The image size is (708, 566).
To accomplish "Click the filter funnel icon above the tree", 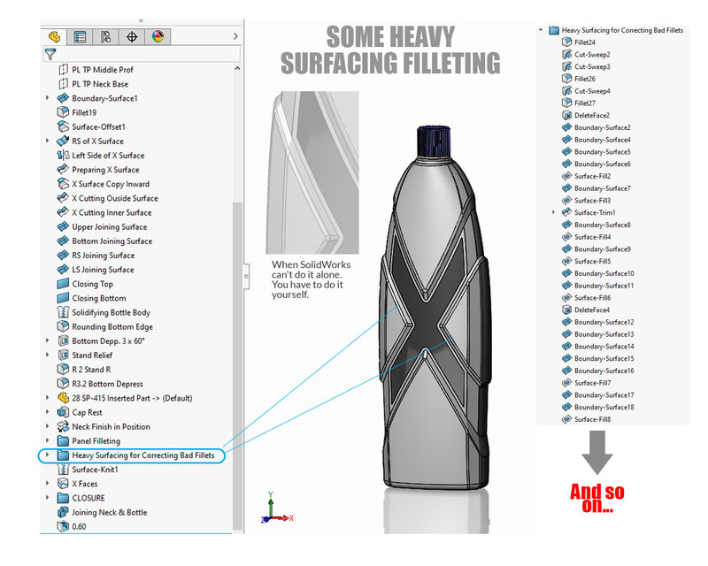I will [x=49, y=54].
